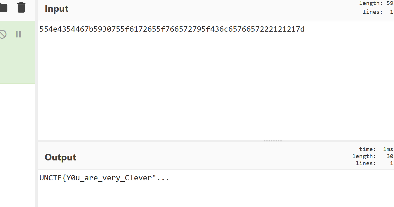Click the trailing dots after the Output flag
394x207 pixels.
[163, 178]
